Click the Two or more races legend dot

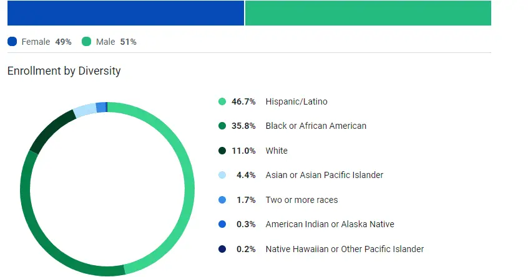pyautogui.click(x=222, y=200)
